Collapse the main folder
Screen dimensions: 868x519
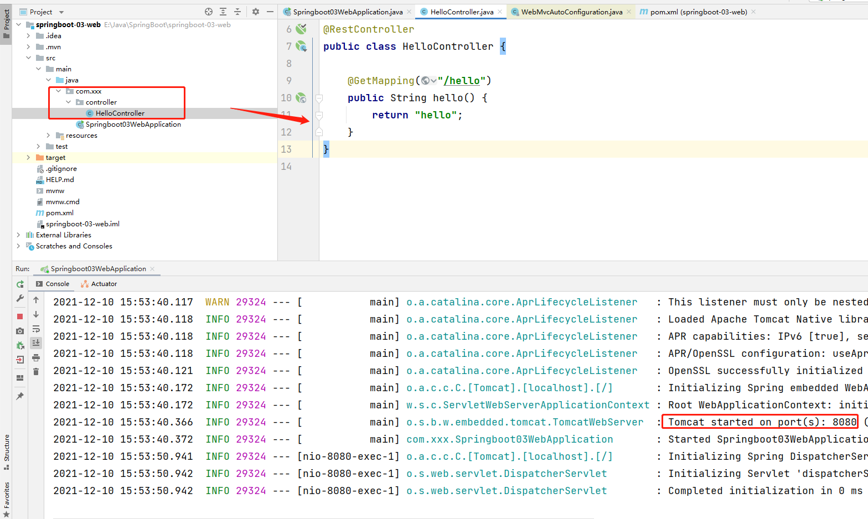39,69
